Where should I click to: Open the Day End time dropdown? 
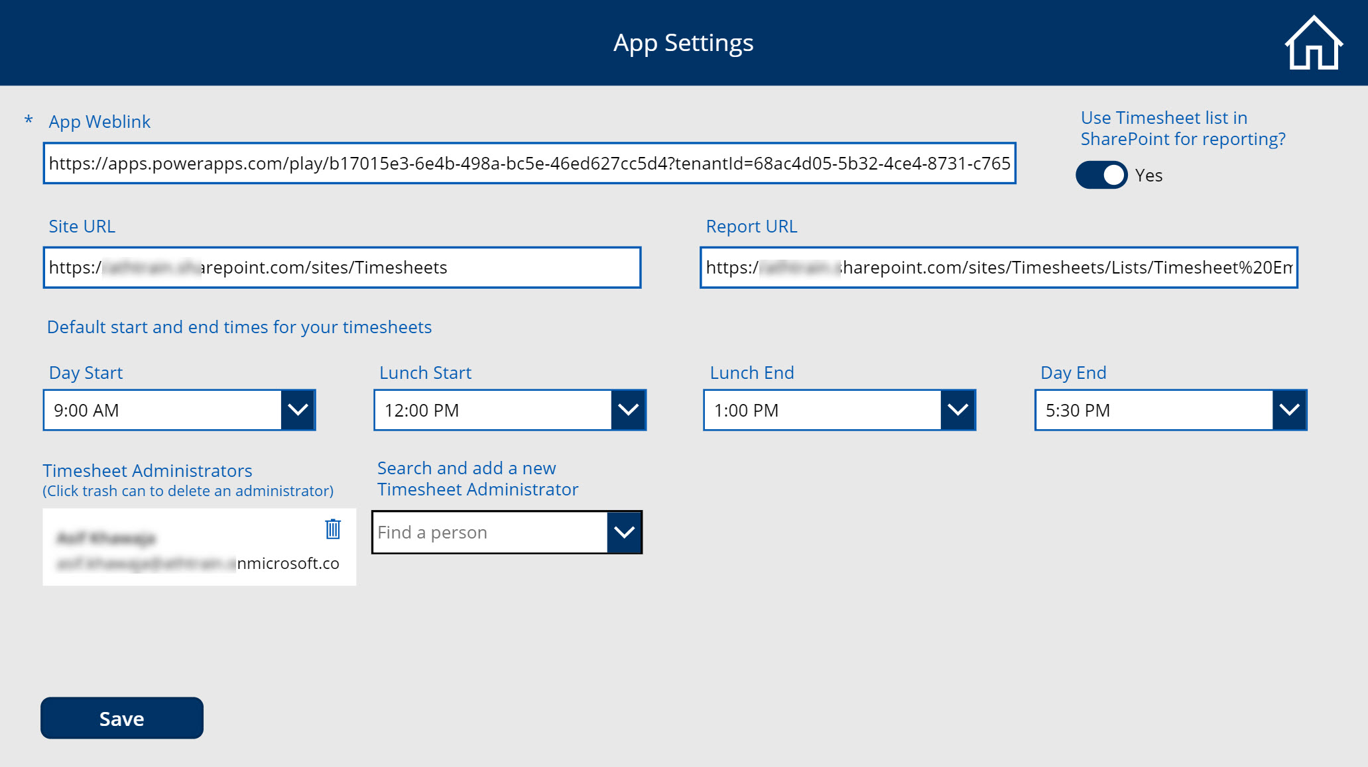point(1287,410)
